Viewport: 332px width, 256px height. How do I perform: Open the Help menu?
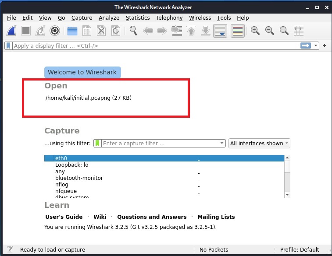243,18
